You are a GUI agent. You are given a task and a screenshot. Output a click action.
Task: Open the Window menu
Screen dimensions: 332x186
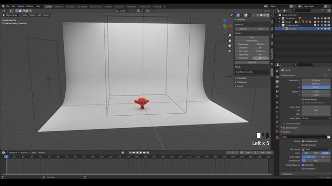[x=30, y=6]
